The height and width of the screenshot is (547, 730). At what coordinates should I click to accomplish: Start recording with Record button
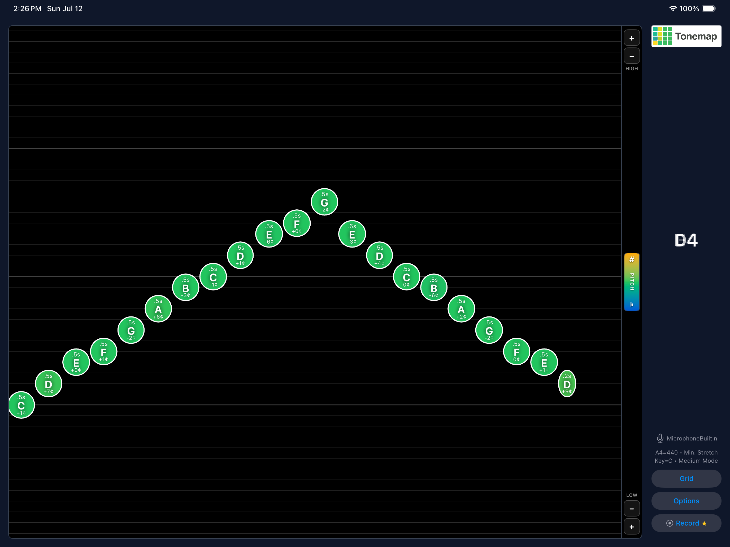[x=686, y=523]
